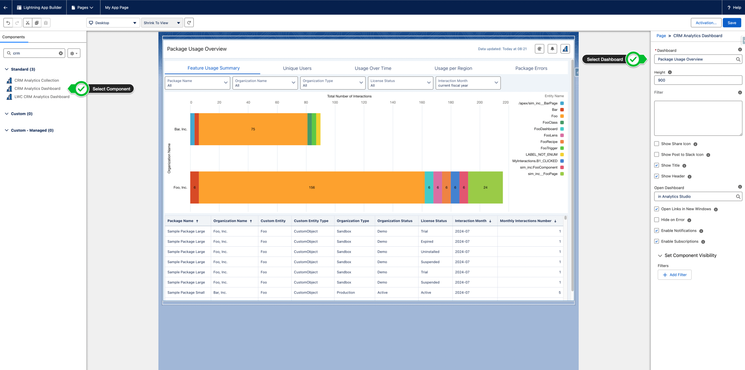Click Enable Notifications info icon

point(701,231)
